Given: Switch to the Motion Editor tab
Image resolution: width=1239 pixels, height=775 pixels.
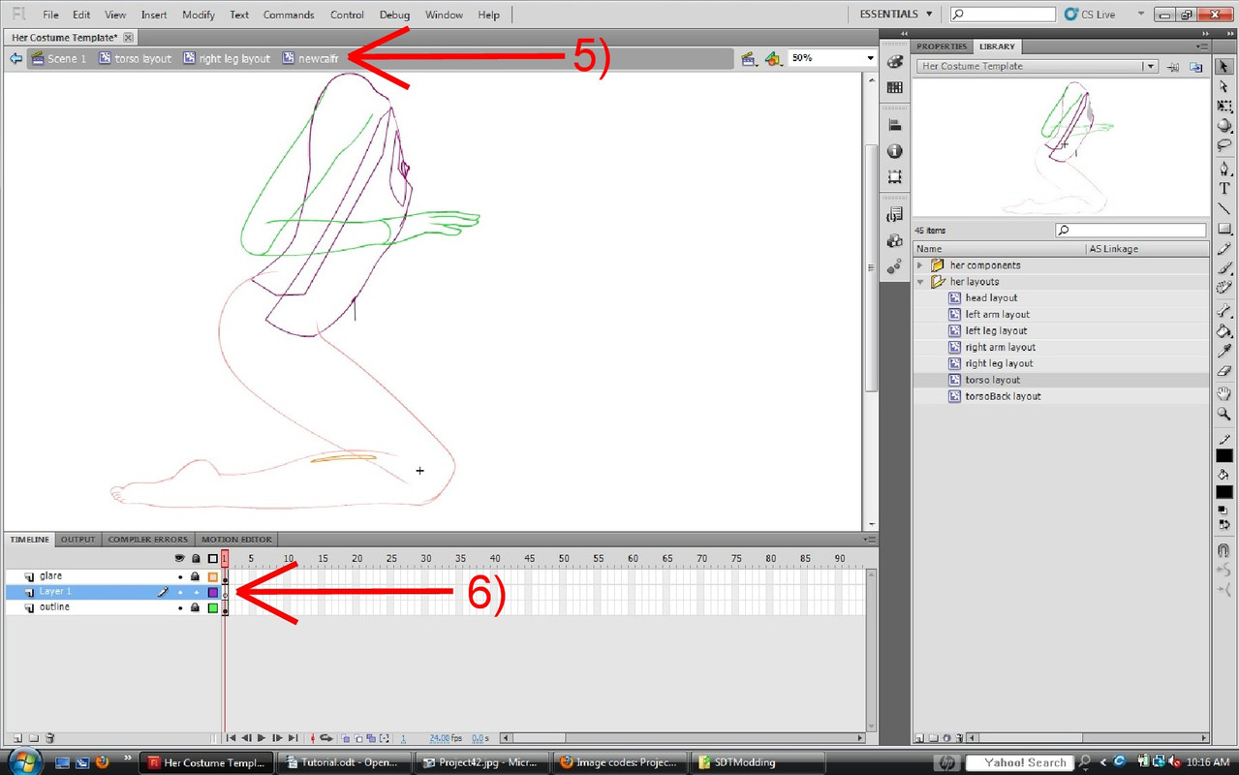Looking at the screenshot, I should 236,540.
